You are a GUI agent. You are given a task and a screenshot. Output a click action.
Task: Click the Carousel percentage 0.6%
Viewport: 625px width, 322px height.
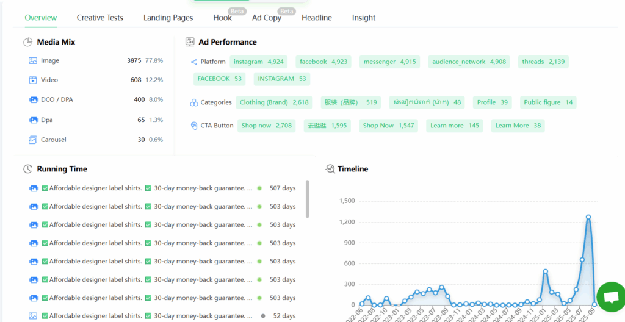tap(156, 140)
